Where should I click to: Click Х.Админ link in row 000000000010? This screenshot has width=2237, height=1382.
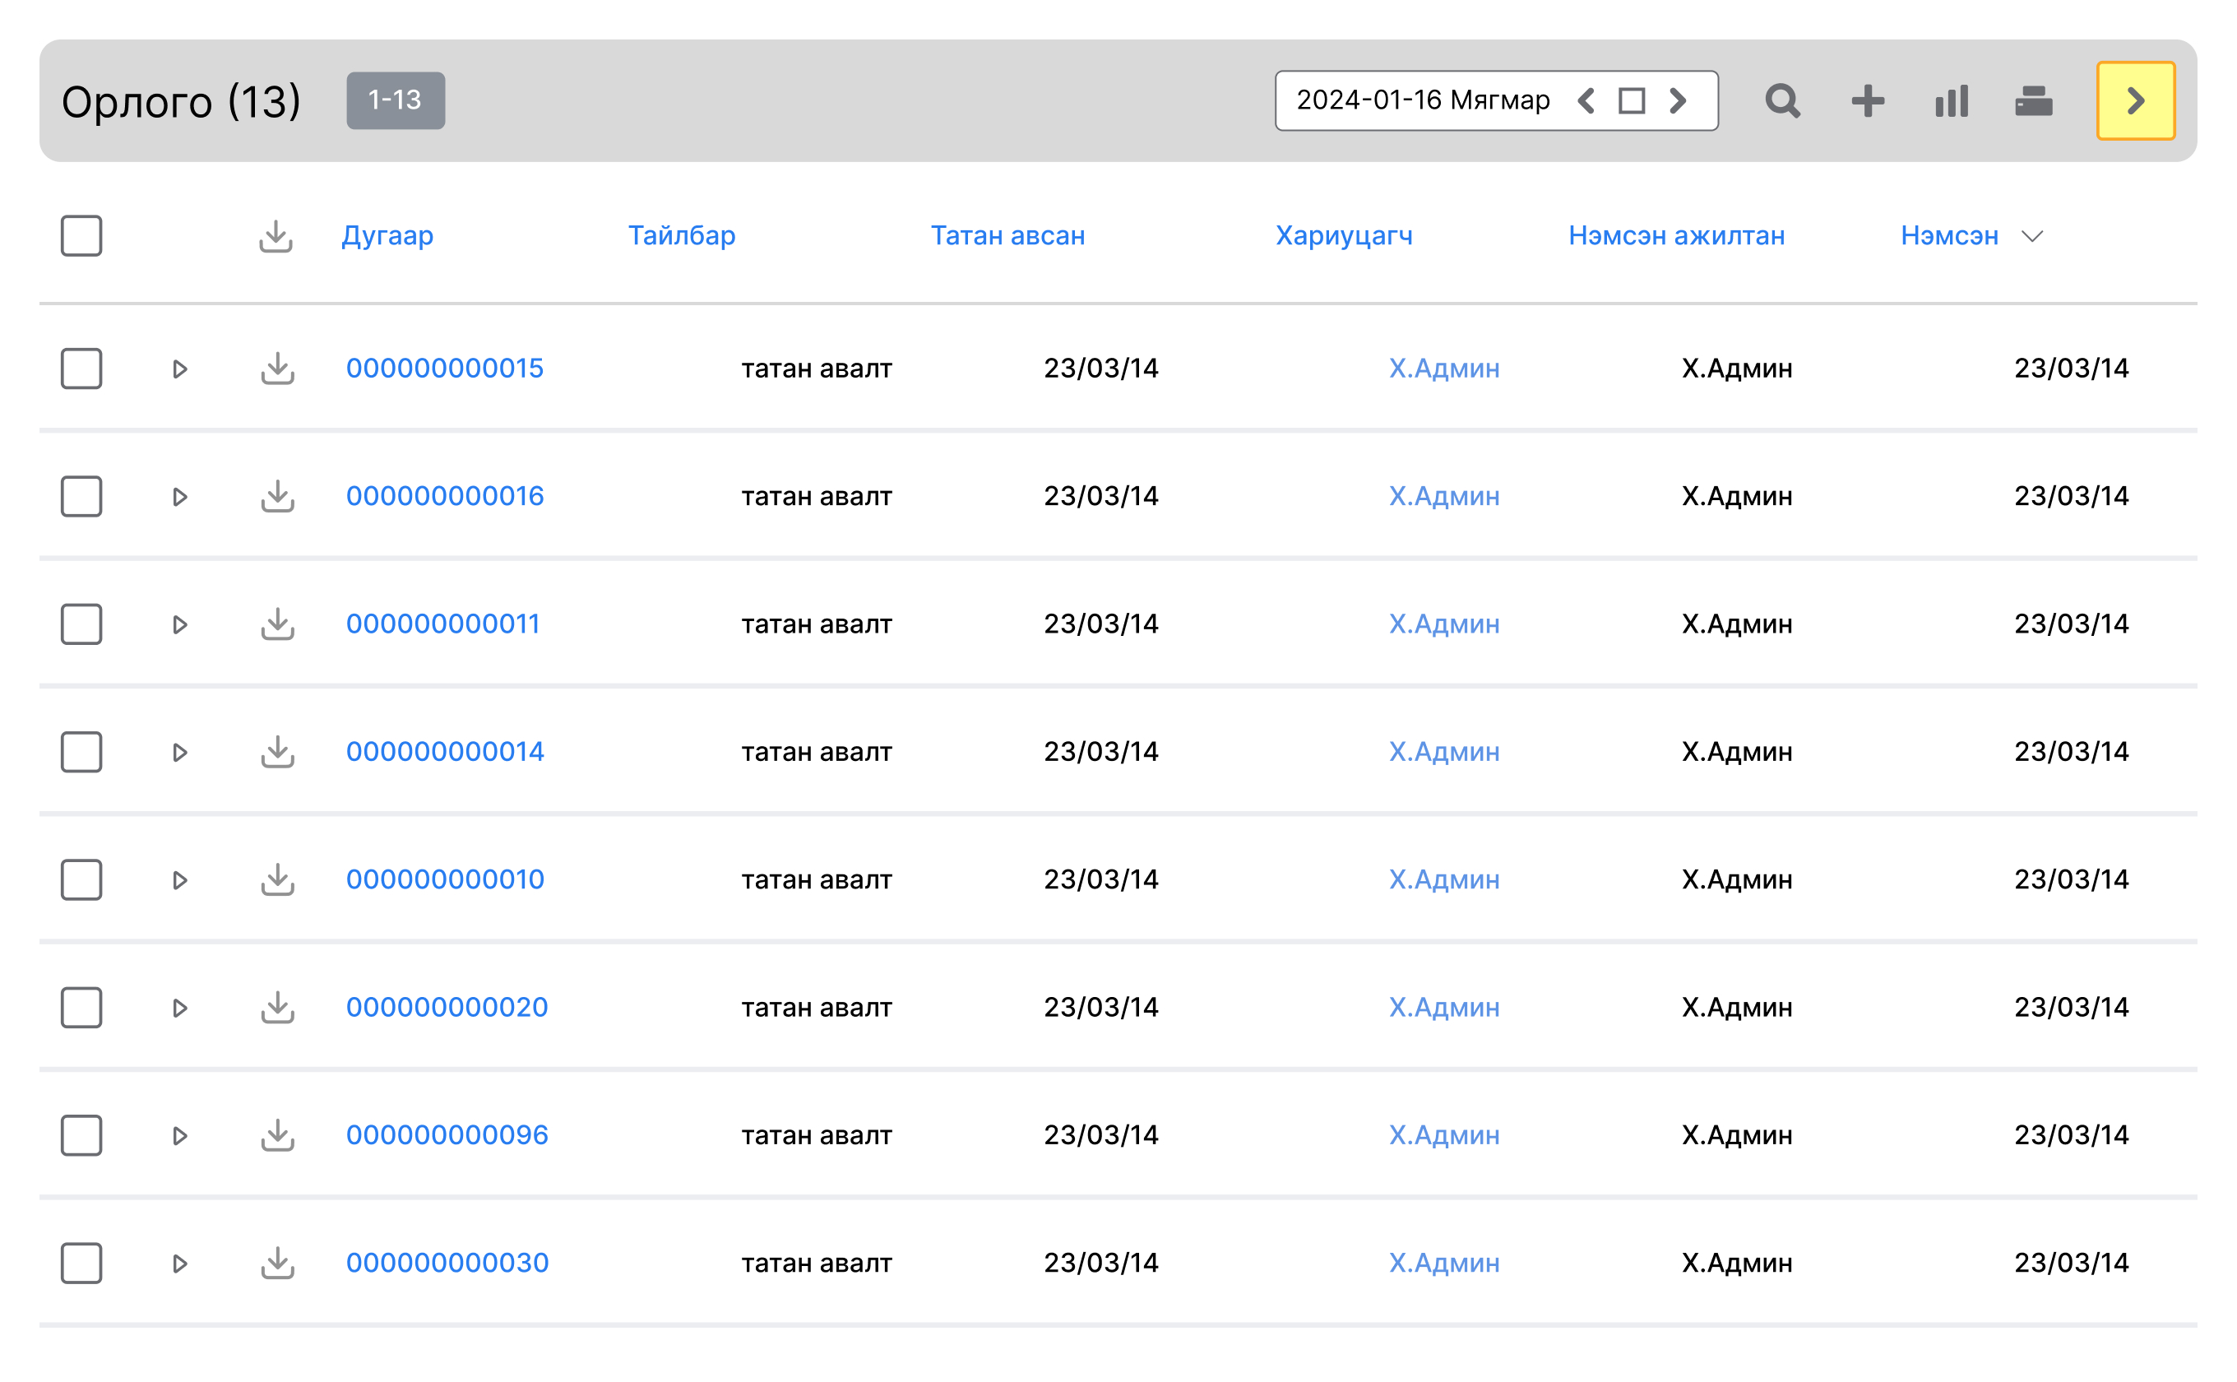1444,879
